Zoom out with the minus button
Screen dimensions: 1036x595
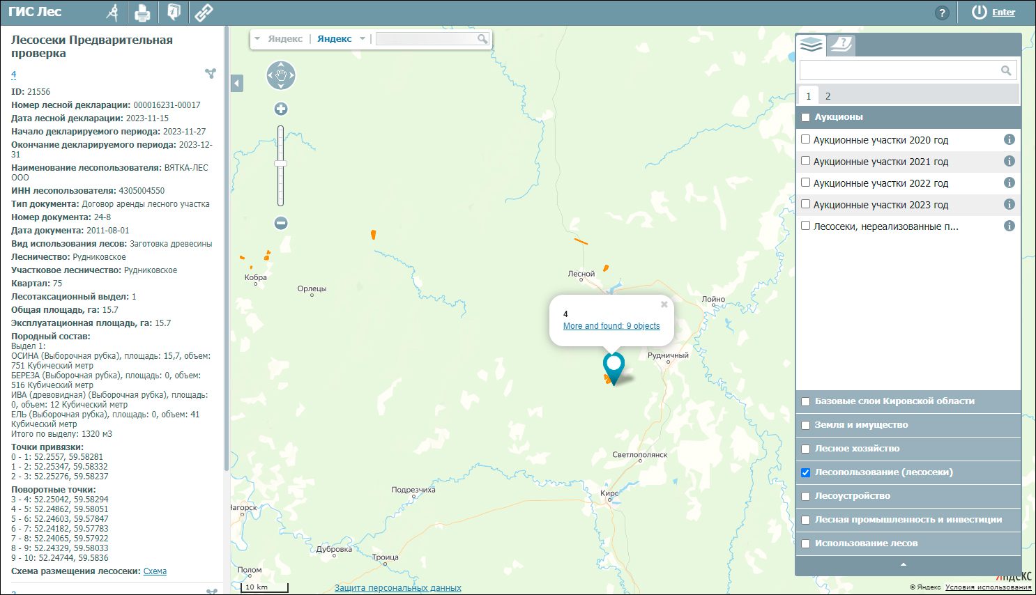point(281,223)
